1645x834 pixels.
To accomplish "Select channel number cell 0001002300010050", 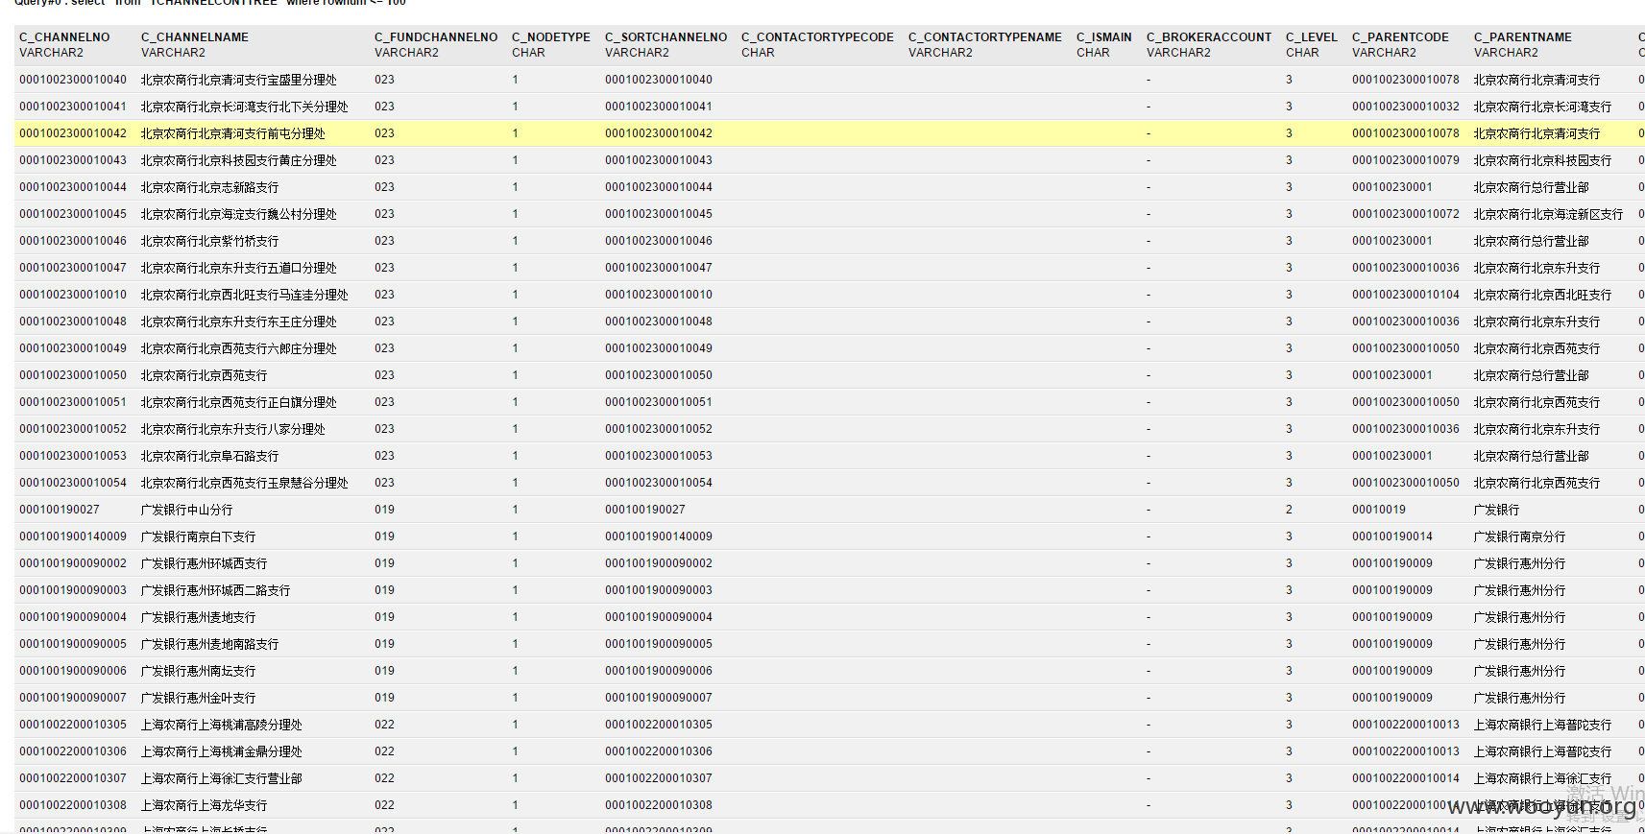I will pos(73,375).
